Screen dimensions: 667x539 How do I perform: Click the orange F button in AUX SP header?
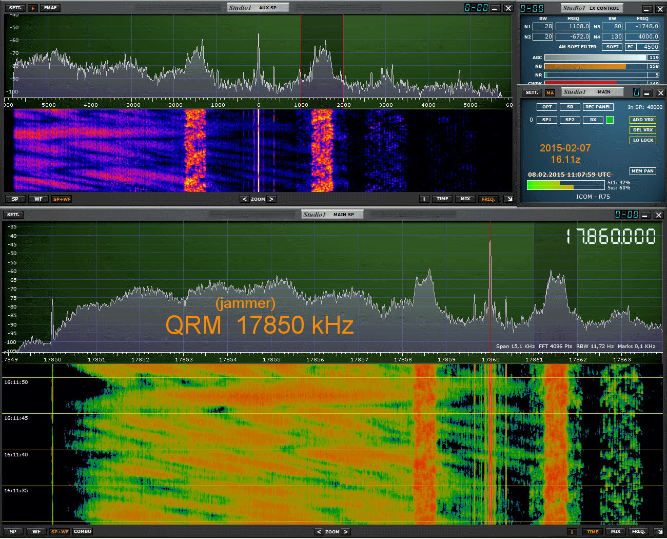pos(32,8)
